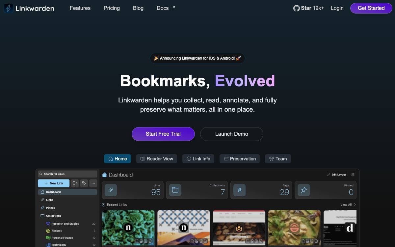395x247 pixels.
Task: Switch to the Preservation tab
Action: (240, 159)
